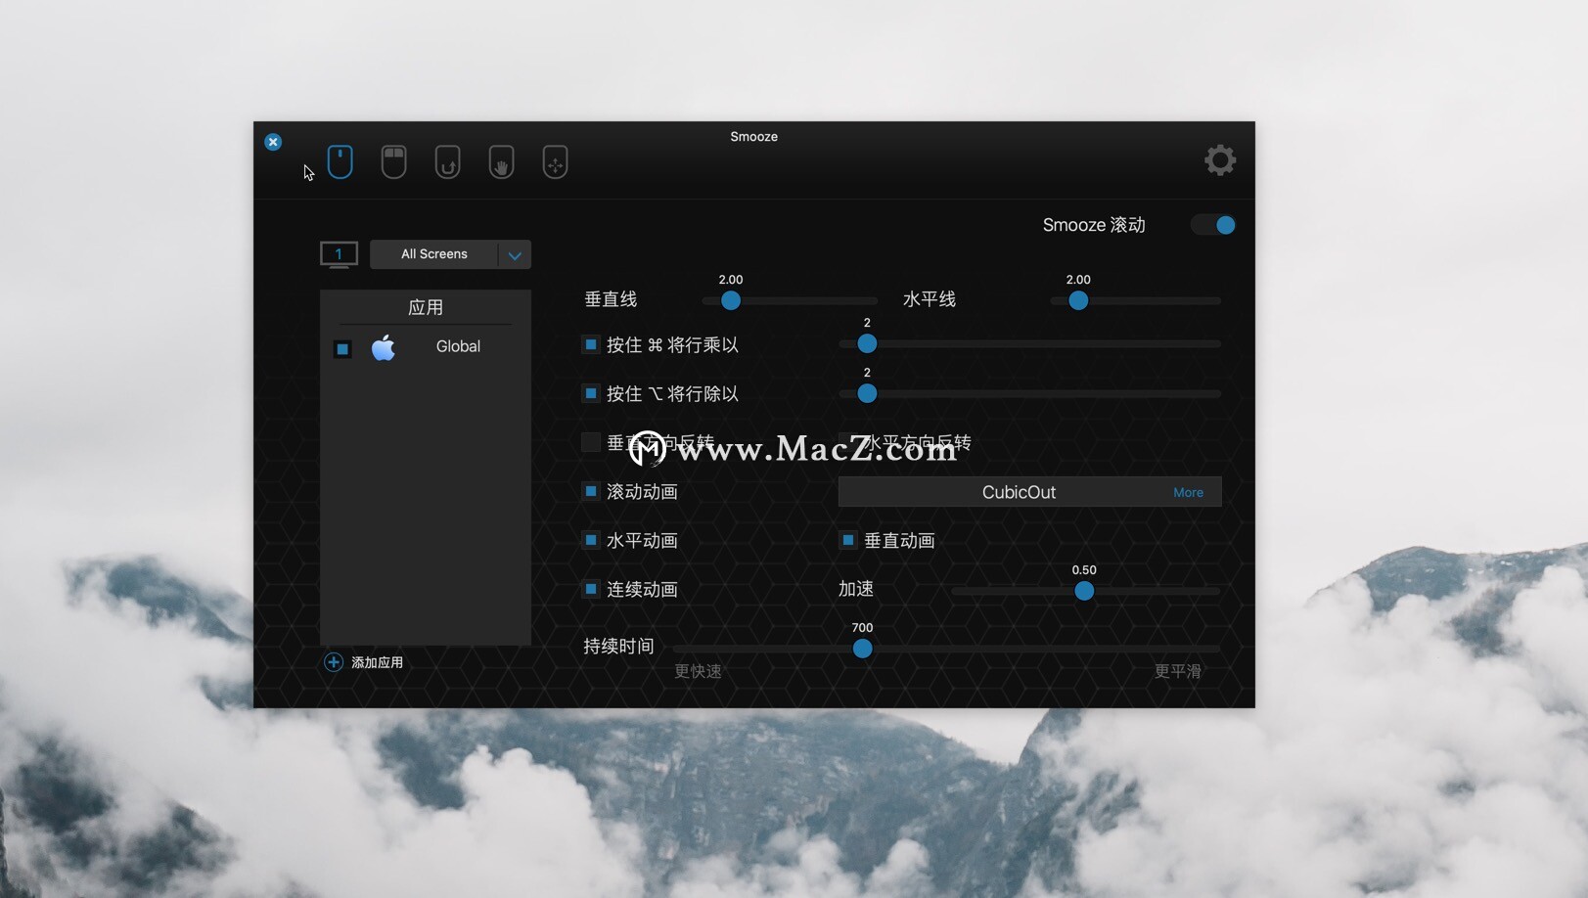Screen dimensions: 1588x898
Task: Click the Apple logo for Global
Action: pyautogui.click(x=384, y=347)
